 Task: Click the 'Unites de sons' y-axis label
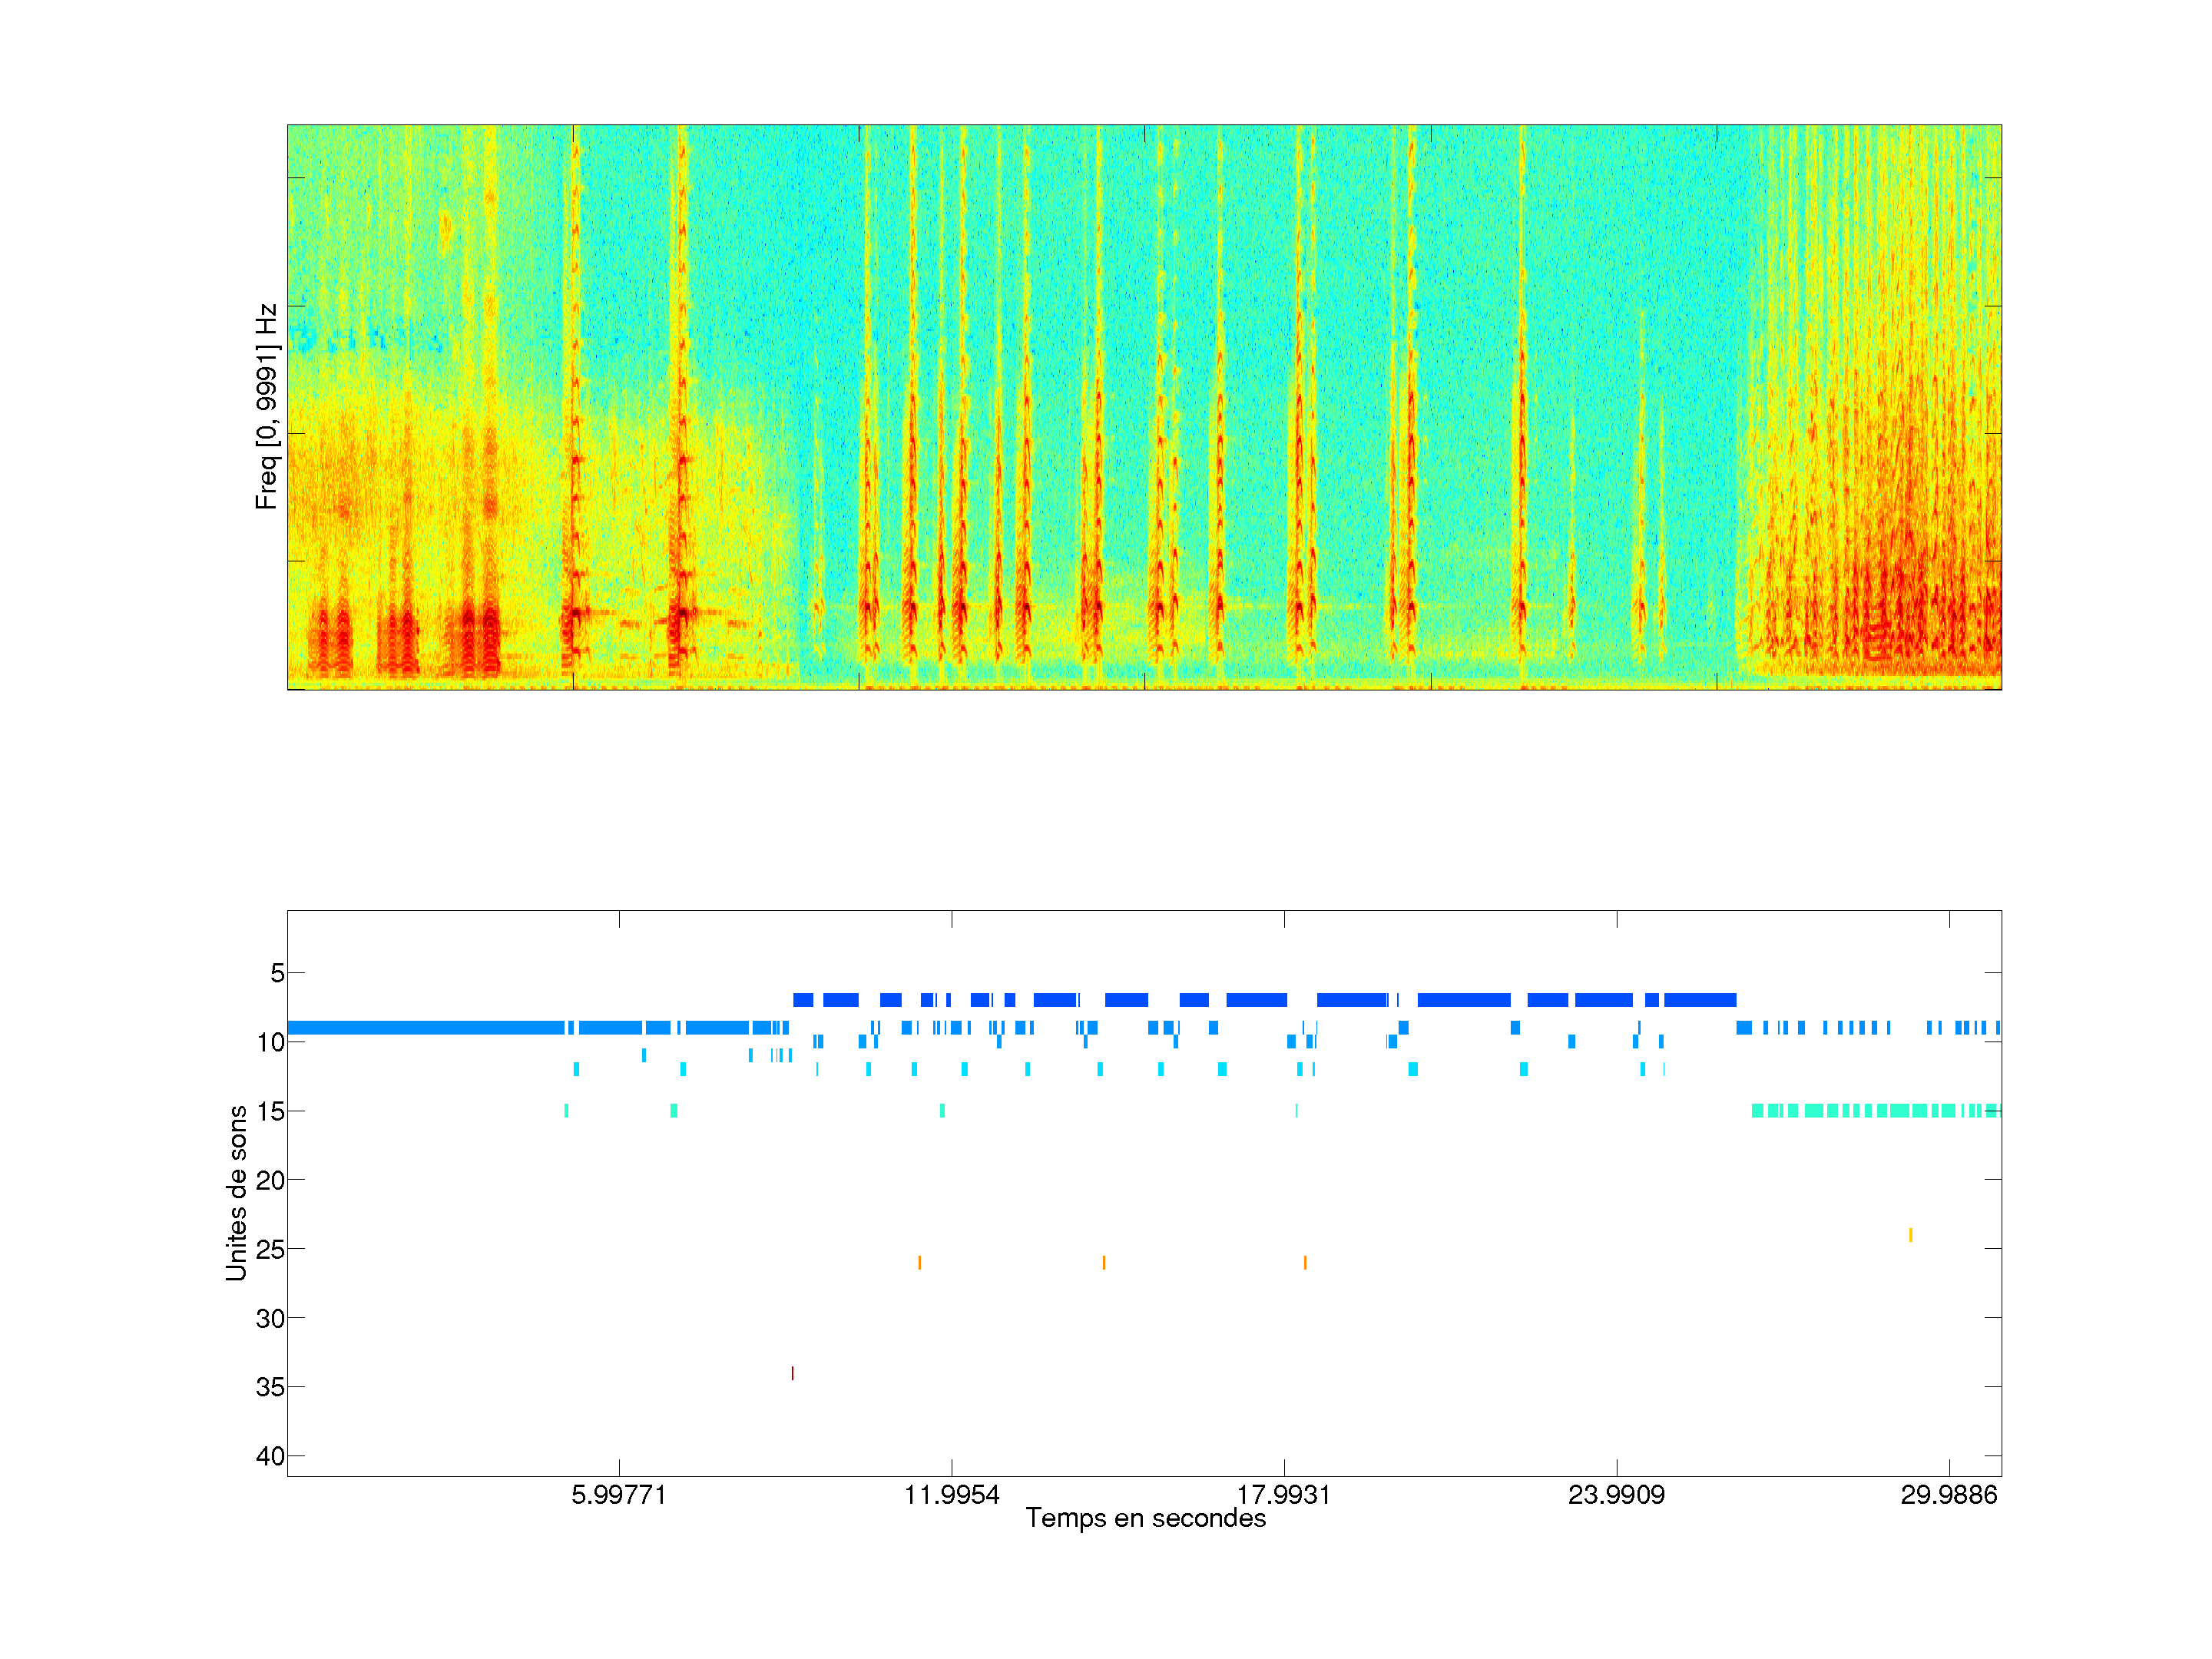point(236,1192)
